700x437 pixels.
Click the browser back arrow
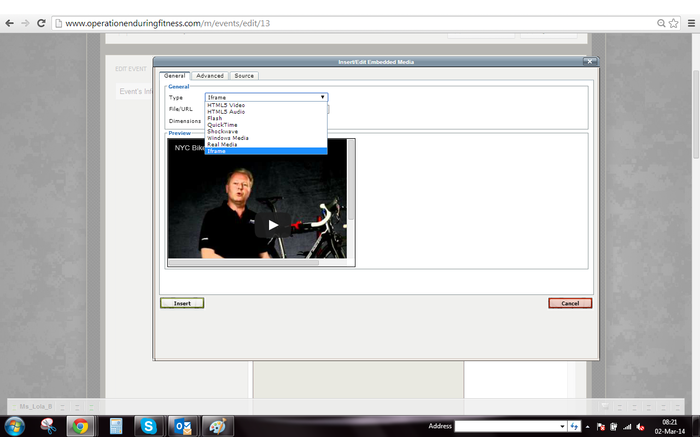pos(9,23)
